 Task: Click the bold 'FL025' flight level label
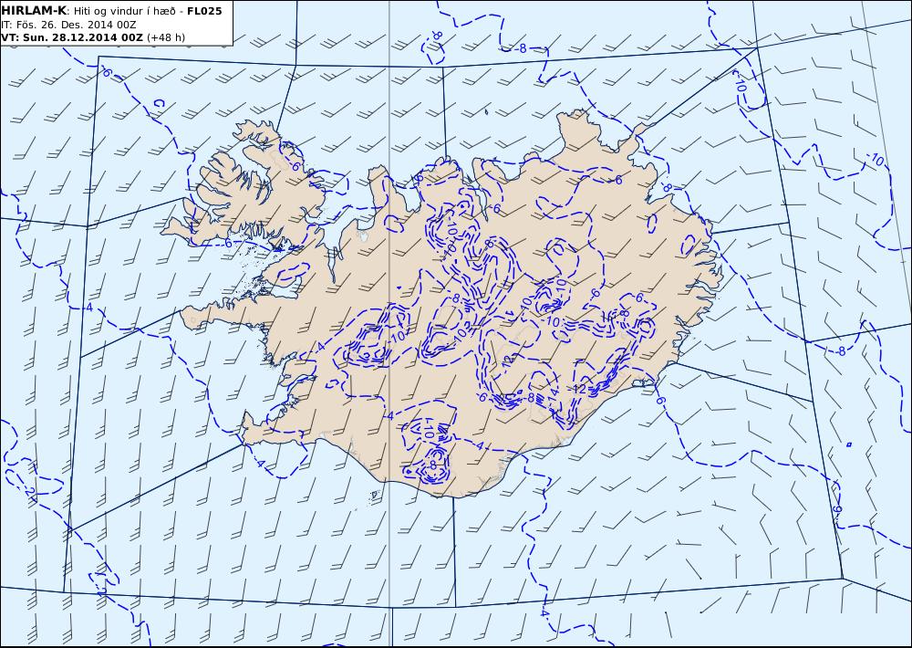204,10
